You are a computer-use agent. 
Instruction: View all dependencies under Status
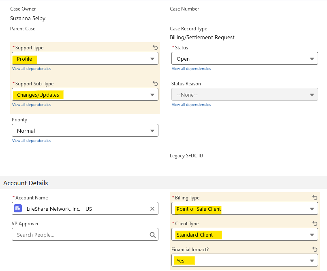click(x=191, y=69)
